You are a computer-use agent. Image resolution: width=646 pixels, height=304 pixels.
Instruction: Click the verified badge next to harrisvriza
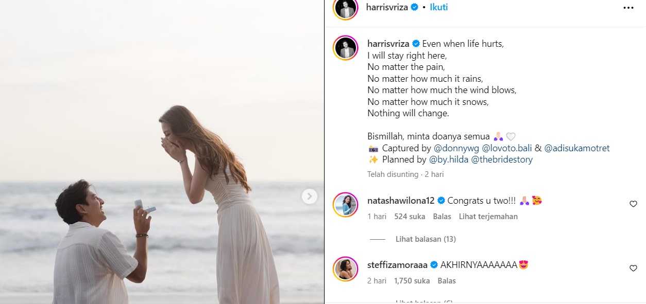click(x=413, y=8)
